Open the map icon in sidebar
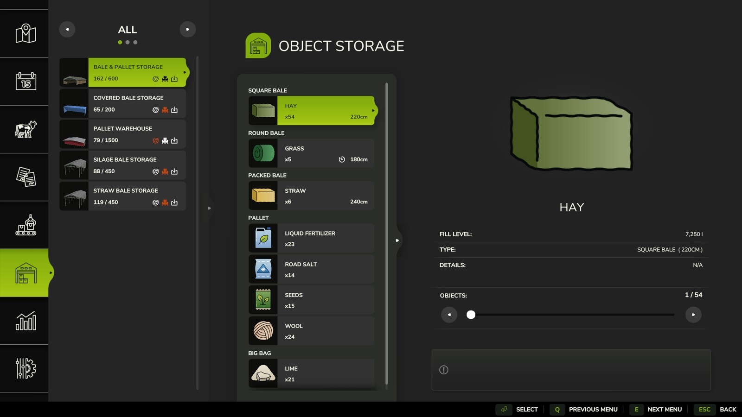 coord(25,33)
